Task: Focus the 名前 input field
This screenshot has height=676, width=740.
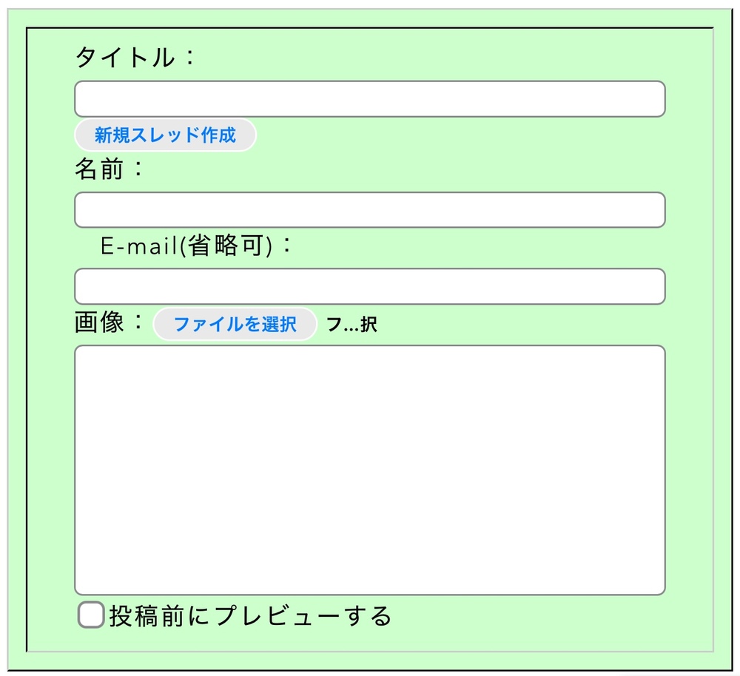Action: (369, 210)
